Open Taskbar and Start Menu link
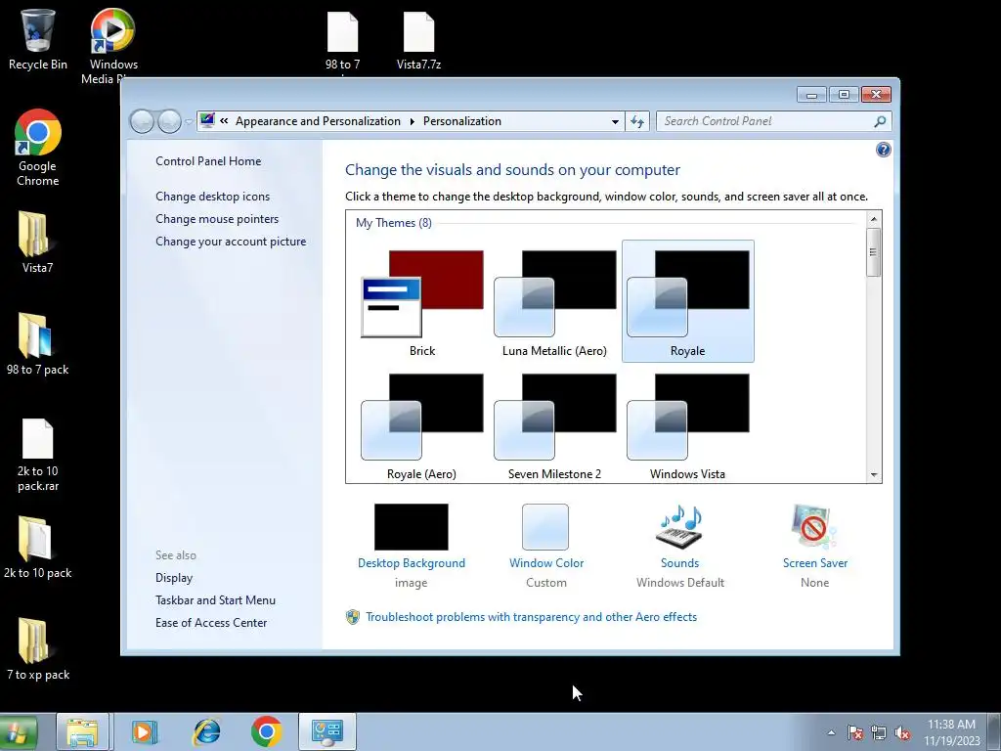 (x=215, y=600)
